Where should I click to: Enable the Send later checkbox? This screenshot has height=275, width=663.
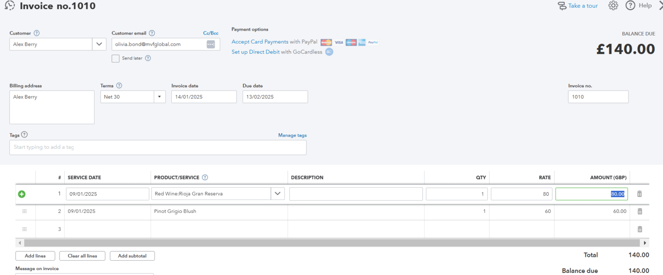(x=115, y=58)
